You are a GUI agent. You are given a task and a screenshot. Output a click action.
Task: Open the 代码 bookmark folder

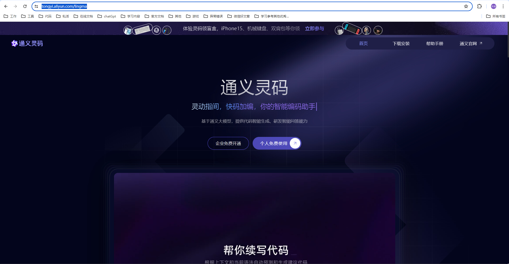[x=45, y=16]
